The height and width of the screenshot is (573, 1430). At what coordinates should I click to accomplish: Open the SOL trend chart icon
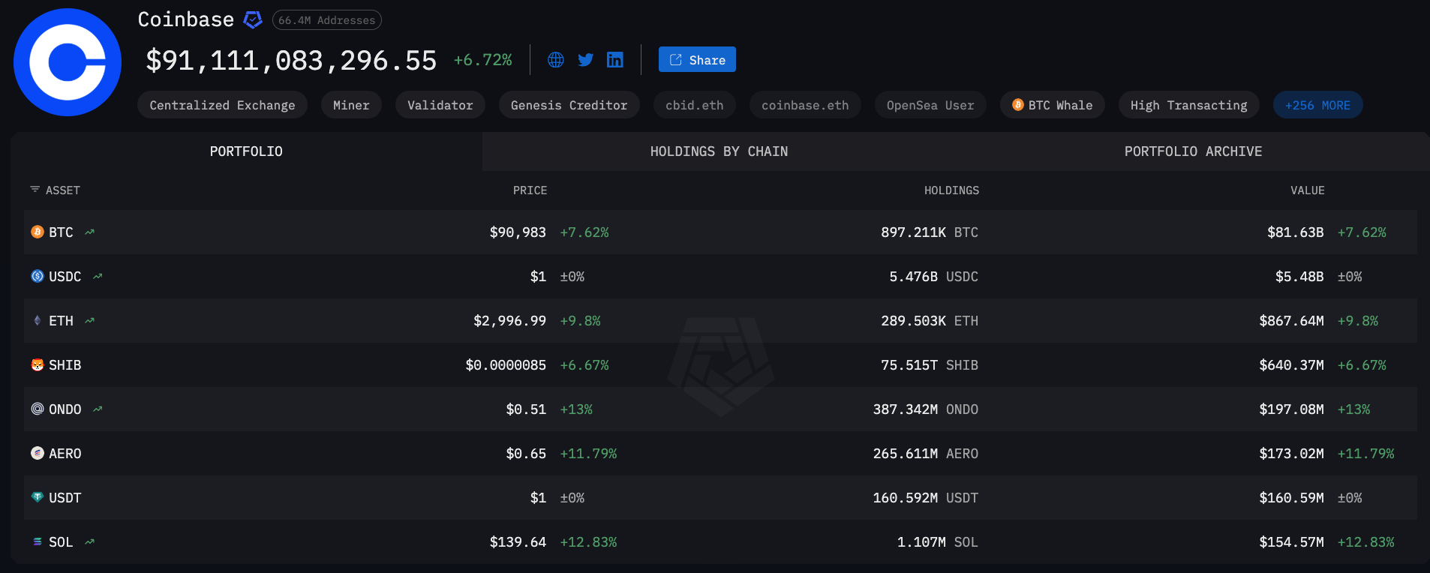tap(90, 541)
